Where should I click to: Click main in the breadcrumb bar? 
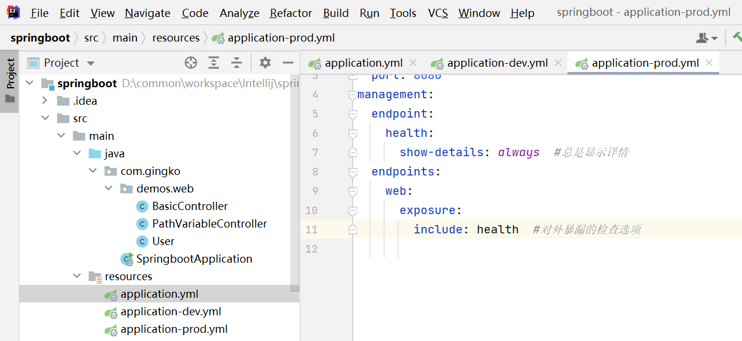[125, 38]
